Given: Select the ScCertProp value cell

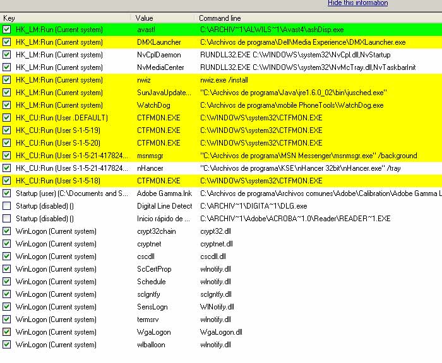Looking at the screenshot, I should pos(154,269).
